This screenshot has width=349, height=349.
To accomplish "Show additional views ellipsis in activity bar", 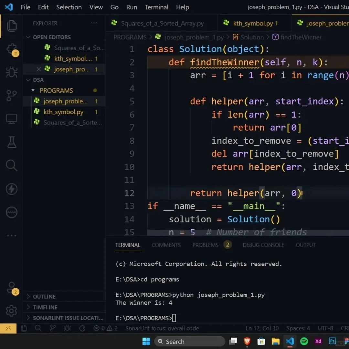I will coord(12,236).
